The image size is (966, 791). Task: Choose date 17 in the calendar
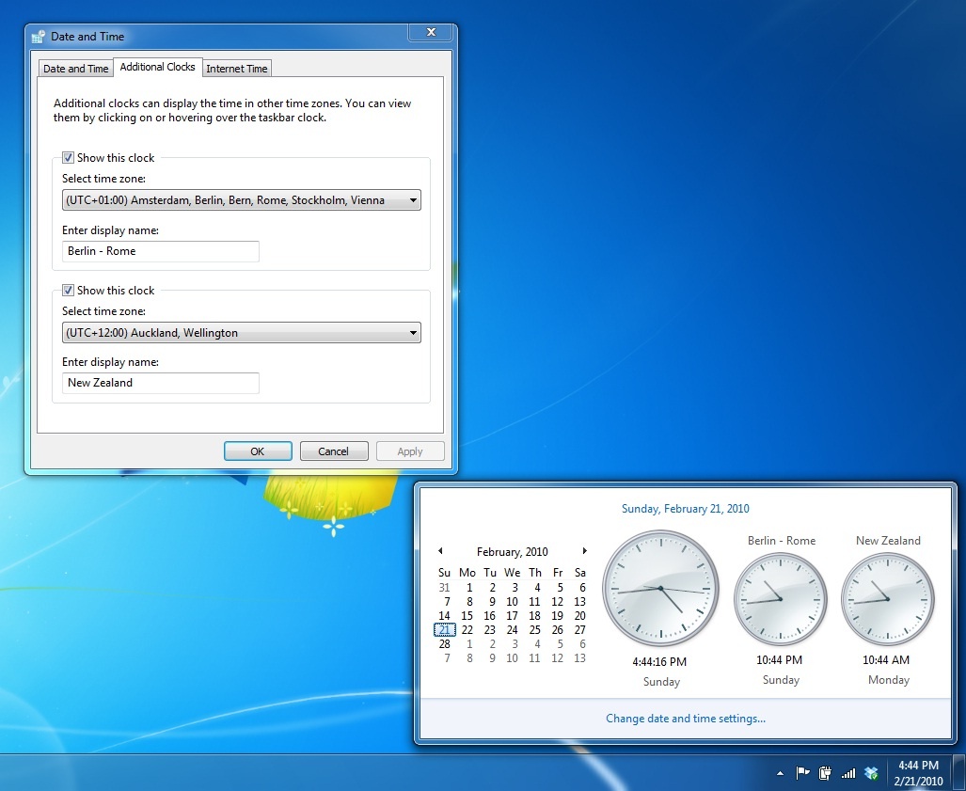[x=512, y=615]
